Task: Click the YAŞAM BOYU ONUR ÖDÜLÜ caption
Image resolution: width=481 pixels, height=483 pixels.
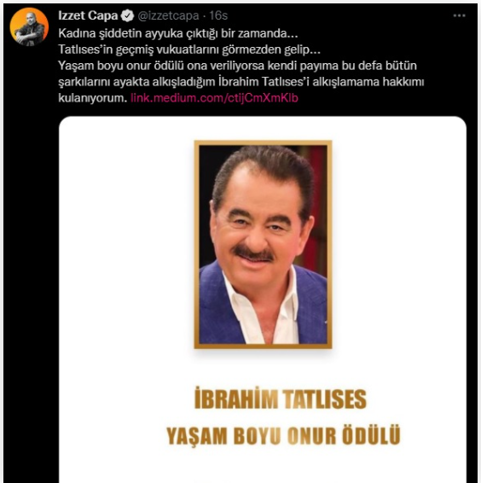Action: pos(283,435)
